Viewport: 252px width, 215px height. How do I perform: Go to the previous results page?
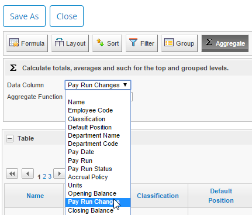[27, 173]
